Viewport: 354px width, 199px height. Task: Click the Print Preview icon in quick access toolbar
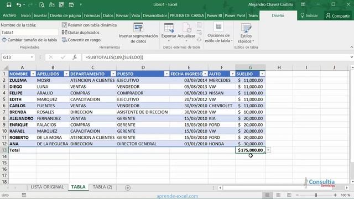(42, 5)
